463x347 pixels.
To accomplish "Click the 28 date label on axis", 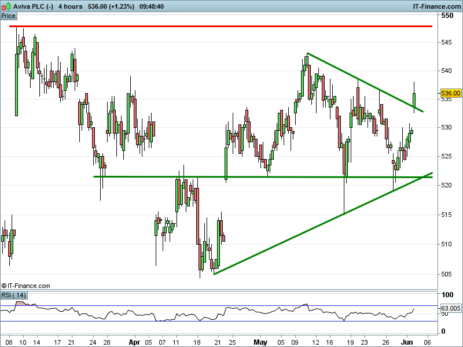I will point(106,342).
